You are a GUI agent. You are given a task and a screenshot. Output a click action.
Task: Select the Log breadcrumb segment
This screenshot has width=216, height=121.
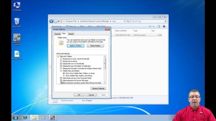point(114,21)
